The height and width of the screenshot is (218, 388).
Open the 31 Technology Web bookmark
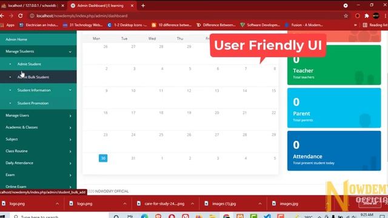[x=82, y=25]
